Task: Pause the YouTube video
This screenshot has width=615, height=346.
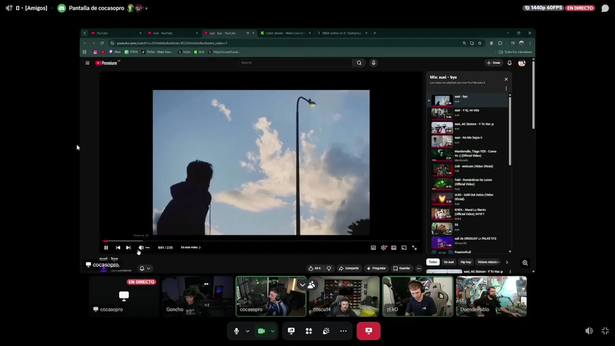Action: coord(106,247)
